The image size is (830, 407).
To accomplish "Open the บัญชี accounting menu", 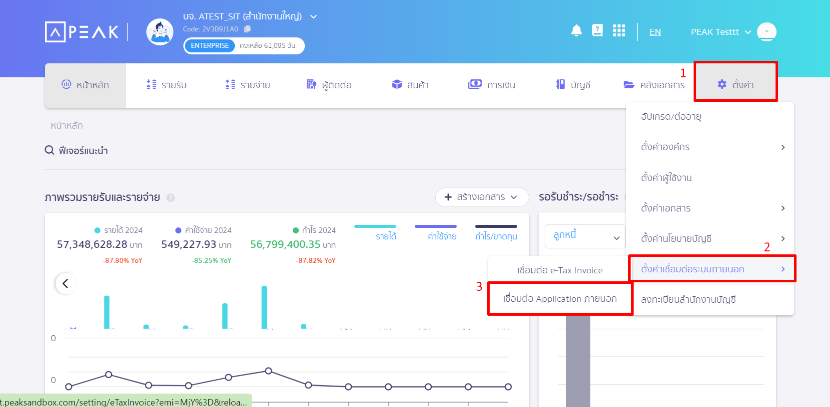I will click(x=573, y=85).
